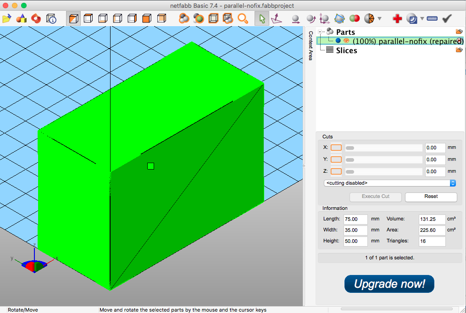466x313 pixels.
Task: Click the X cut position slider
Action: pos(383,148)
